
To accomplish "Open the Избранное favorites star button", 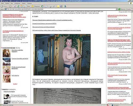I will tap(36, 6).
